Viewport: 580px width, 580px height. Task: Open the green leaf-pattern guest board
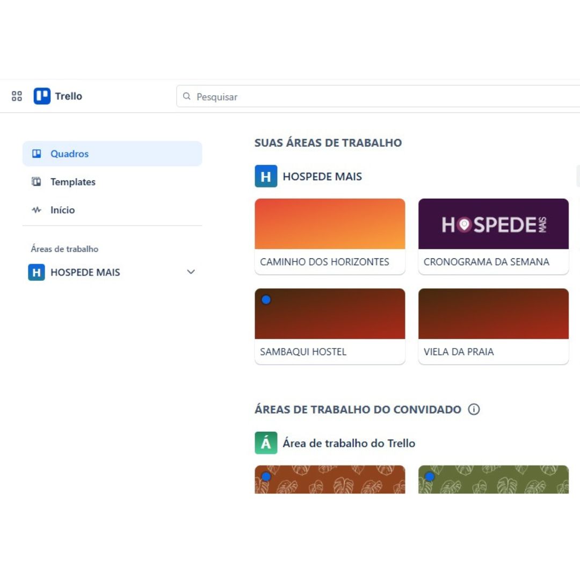[x=494, y=480]
